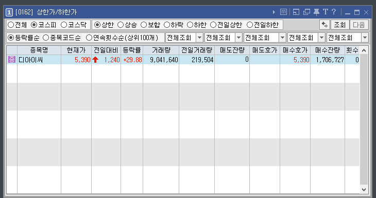Choose 연속횟수순(상위100개) radio option

(89, 38)
